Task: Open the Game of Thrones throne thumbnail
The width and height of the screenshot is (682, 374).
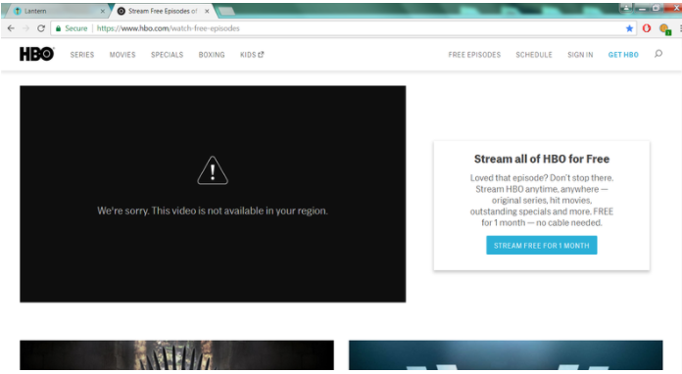Action: point(176,355)
